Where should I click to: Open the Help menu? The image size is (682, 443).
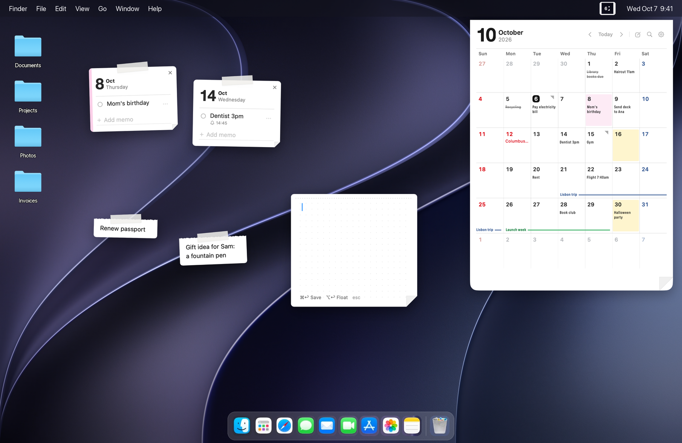pos(155,9)
